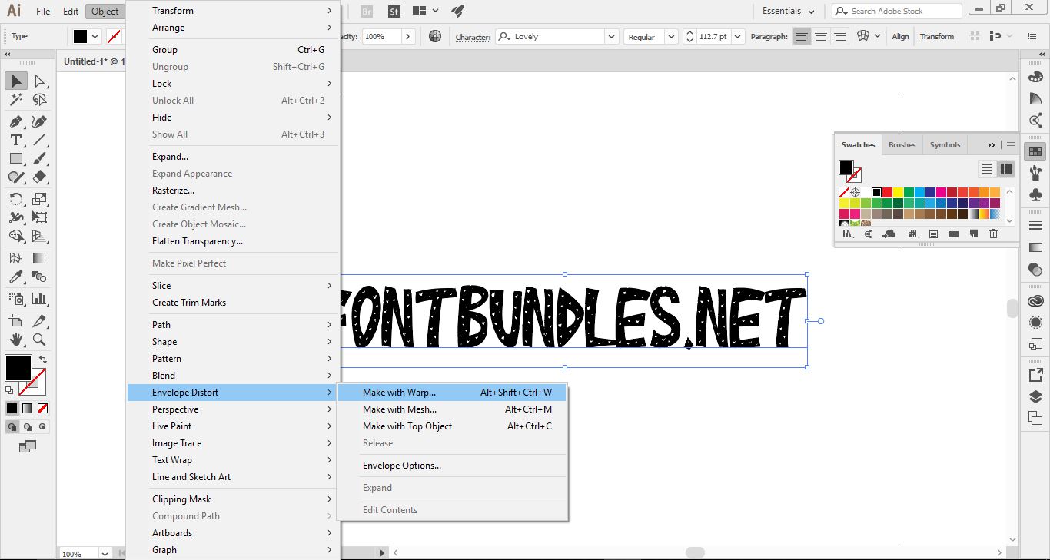
Task: Open the Swatch Libraries menu icon
Action: pos(849,234)
